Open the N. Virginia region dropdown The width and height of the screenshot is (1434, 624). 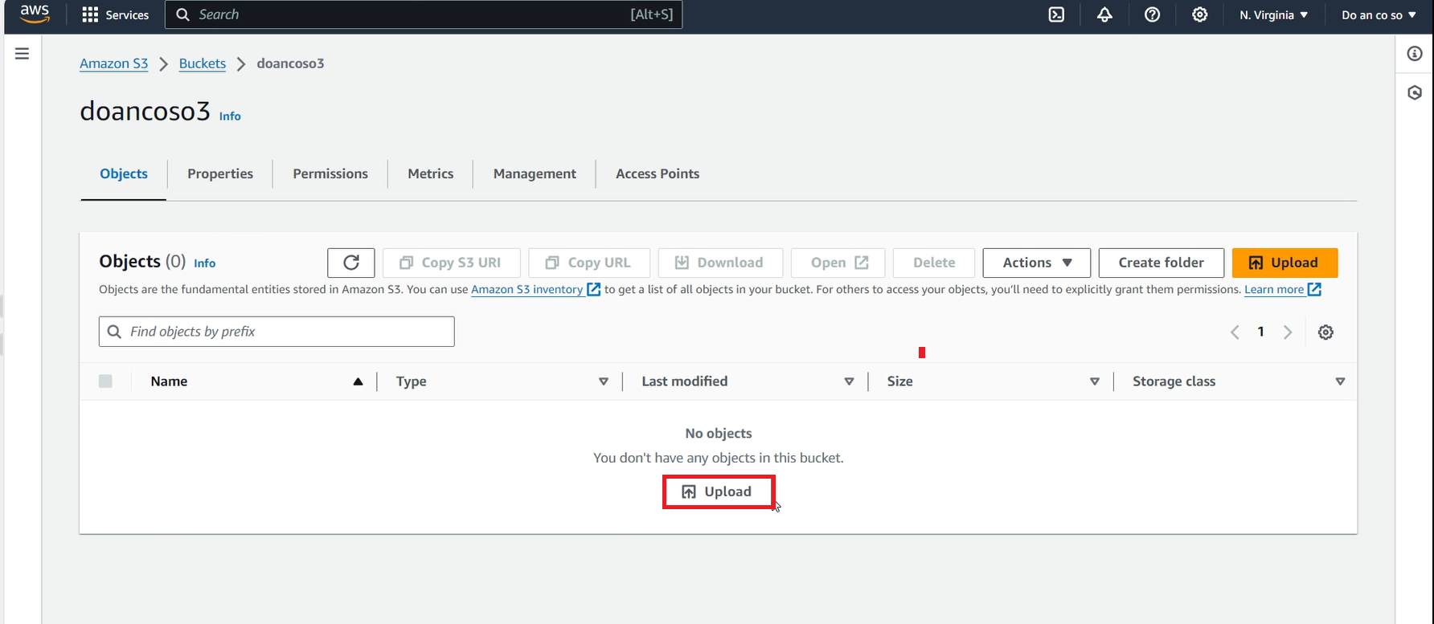(1273, 15)
